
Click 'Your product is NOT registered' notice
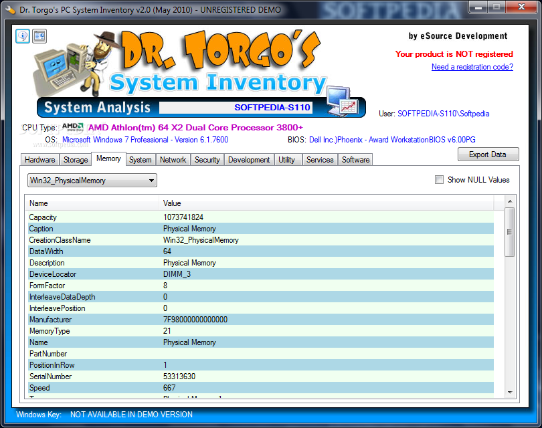tap(454, 54)
